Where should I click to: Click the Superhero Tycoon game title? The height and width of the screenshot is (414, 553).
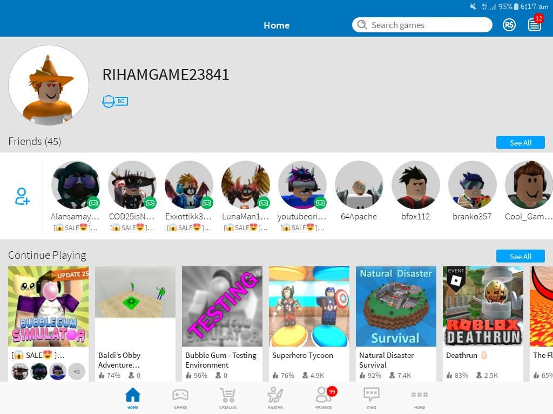tap(302, 355)
